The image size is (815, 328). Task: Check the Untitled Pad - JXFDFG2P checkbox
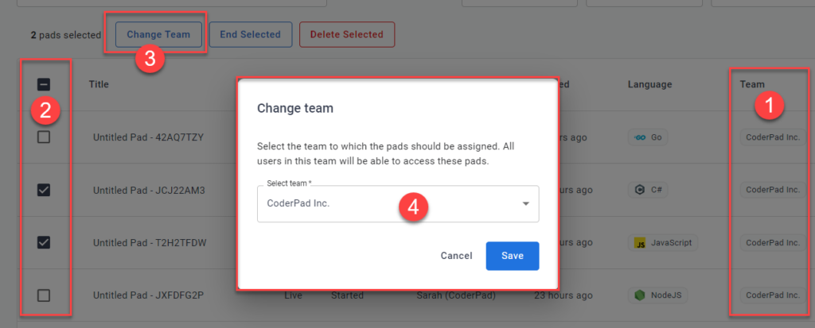45,295
